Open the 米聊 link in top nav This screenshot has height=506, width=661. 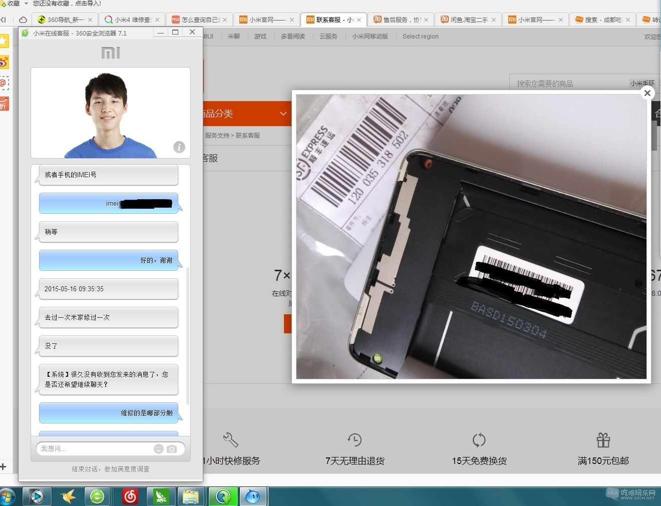coord(234,37)
